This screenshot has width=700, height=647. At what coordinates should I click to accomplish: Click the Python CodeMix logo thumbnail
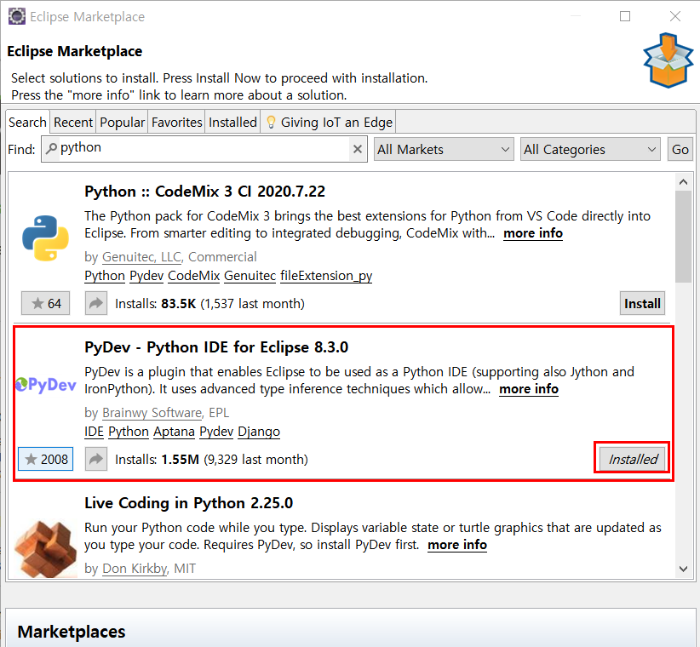pyautogui.click(x=45, y=238)
